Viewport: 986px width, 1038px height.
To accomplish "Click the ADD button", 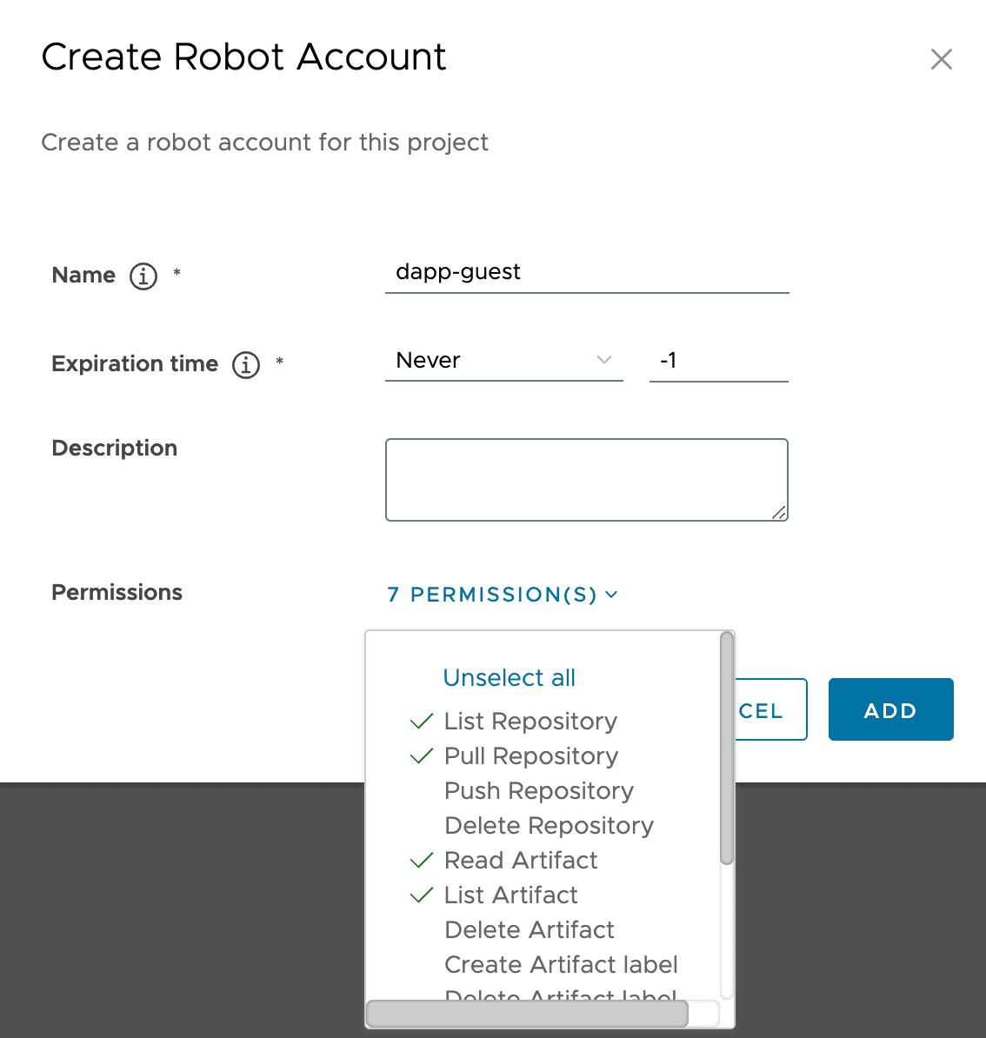I will point(890,709).
